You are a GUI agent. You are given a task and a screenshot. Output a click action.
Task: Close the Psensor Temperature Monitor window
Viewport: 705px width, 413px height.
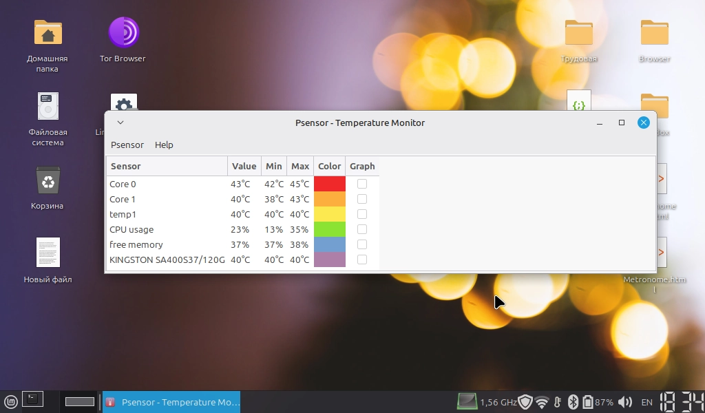coord(644,123)
